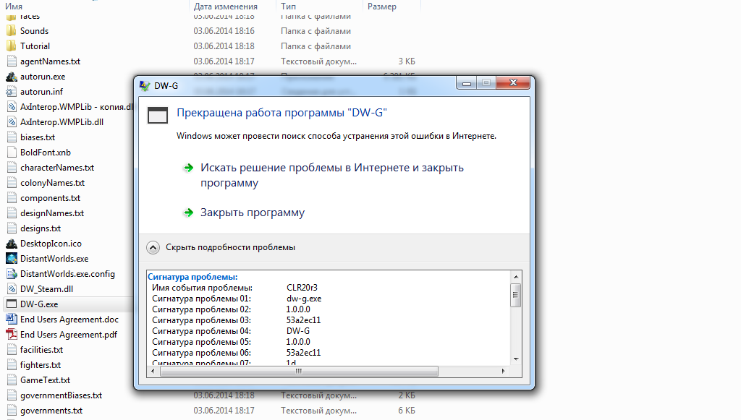Click the details scroll down arrow
This screenshot has height=420, width=741.
point(515,359)
